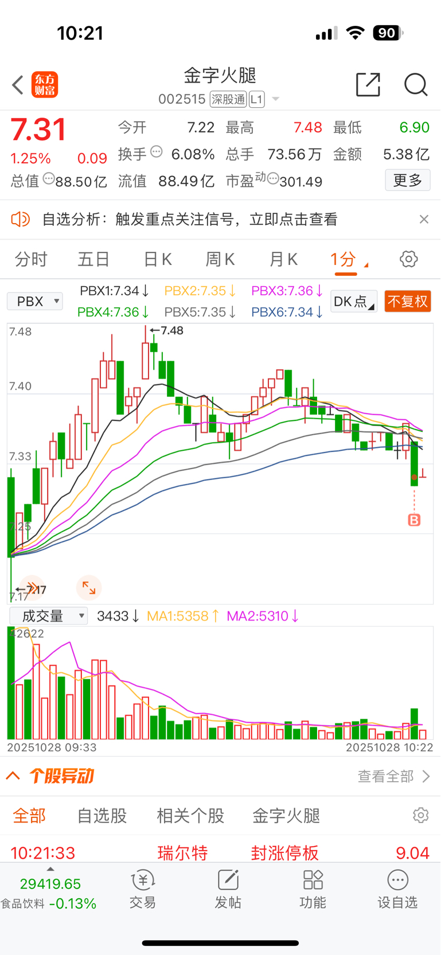Tap the PBX6:7.34 value label
The width and height of the screenshot is (441, 955).
287,312
